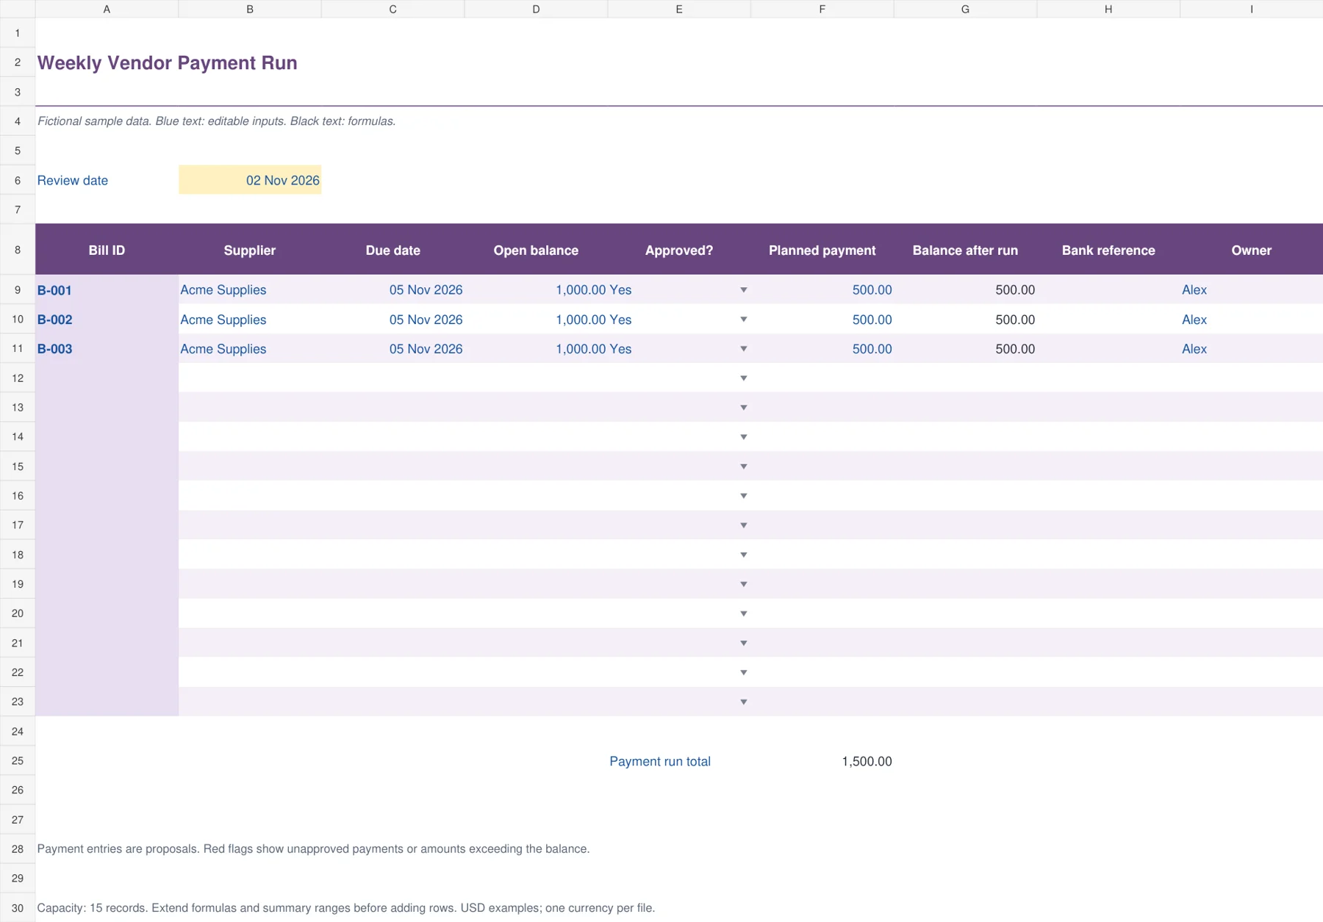Open the Approved dropdown arrow in row 20
The width and height of the screenshot is (1323, 922).
[x=743, y=613]
